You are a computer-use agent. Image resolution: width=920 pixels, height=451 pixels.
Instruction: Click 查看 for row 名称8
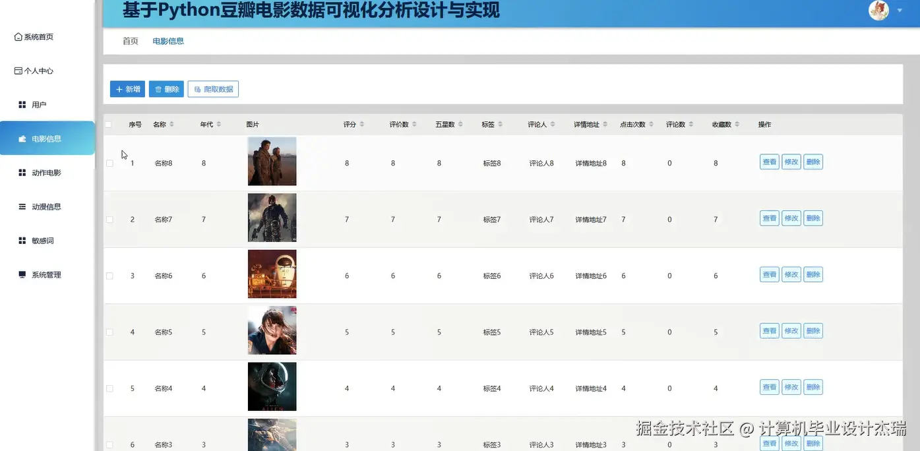point(770,162)
